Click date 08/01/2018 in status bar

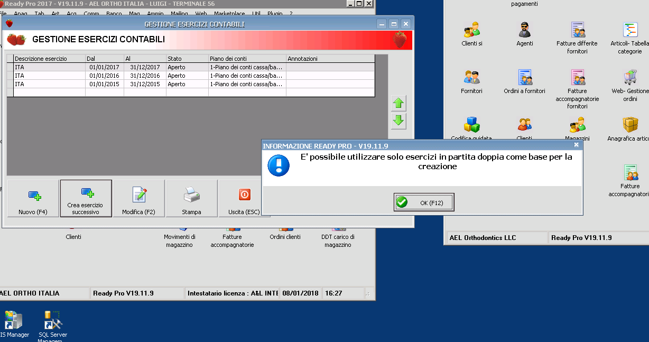300,293
